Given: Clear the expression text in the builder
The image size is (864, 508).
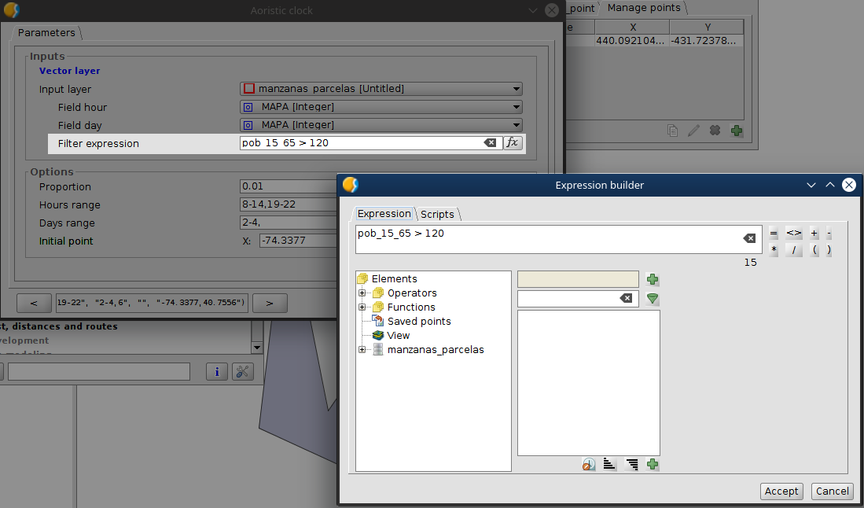Looking at the screenshot, I should [749, 238].
